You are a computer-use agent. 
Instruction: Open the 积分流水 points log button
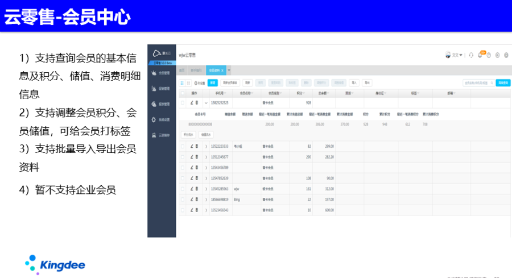(x=188, y=134)
